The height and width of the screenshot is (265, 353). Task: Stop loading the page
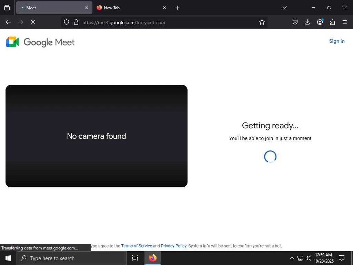pyautogui.click(x=33, y=22)
